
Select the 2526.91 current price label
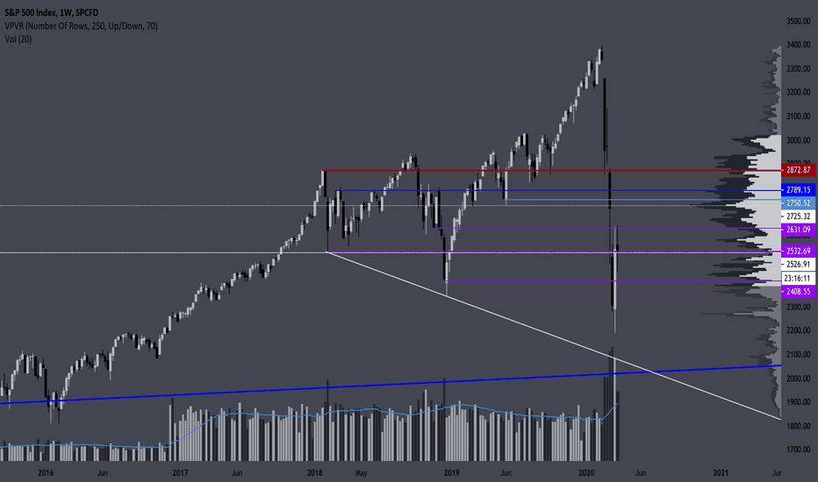point(798,264)
